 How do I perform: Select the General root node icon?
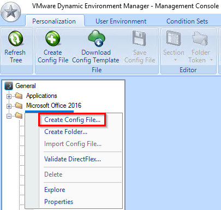[9, 86]
